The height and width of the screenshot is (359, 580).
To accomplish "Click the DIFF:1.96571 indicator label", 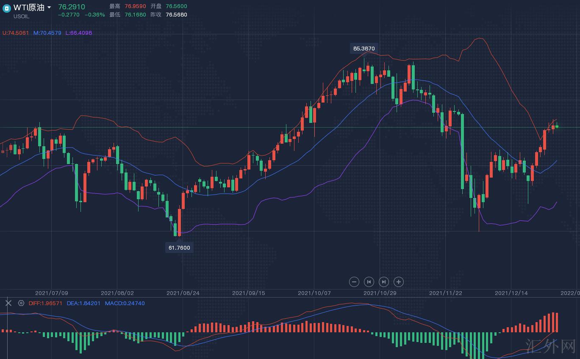I will tap(45, 303).
